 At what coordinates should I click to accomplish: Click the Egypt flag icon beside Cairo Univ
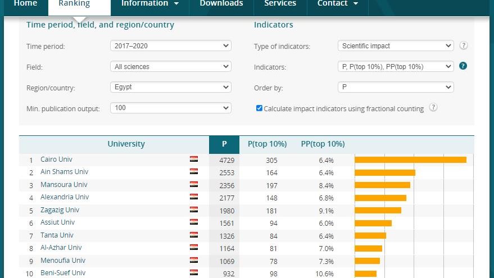coord(194,159)
